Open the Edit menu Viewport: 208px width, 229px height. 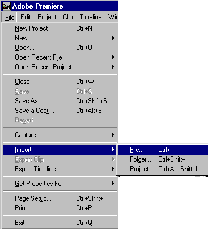tap(26, 17)
